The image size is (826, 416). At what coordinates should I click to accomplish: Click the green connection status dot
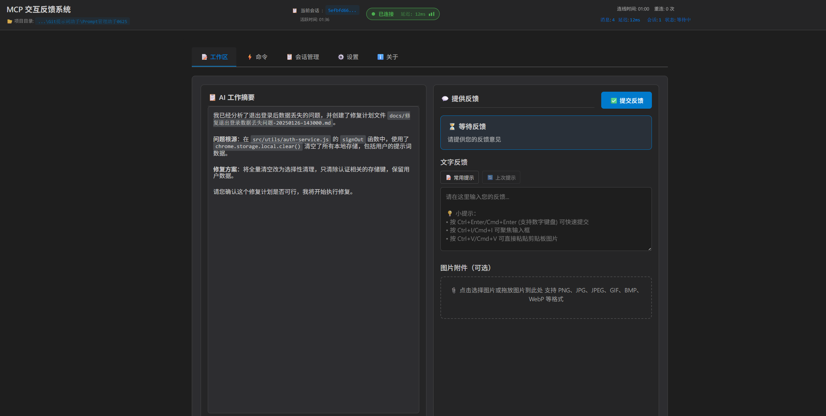tap(373, 14)
